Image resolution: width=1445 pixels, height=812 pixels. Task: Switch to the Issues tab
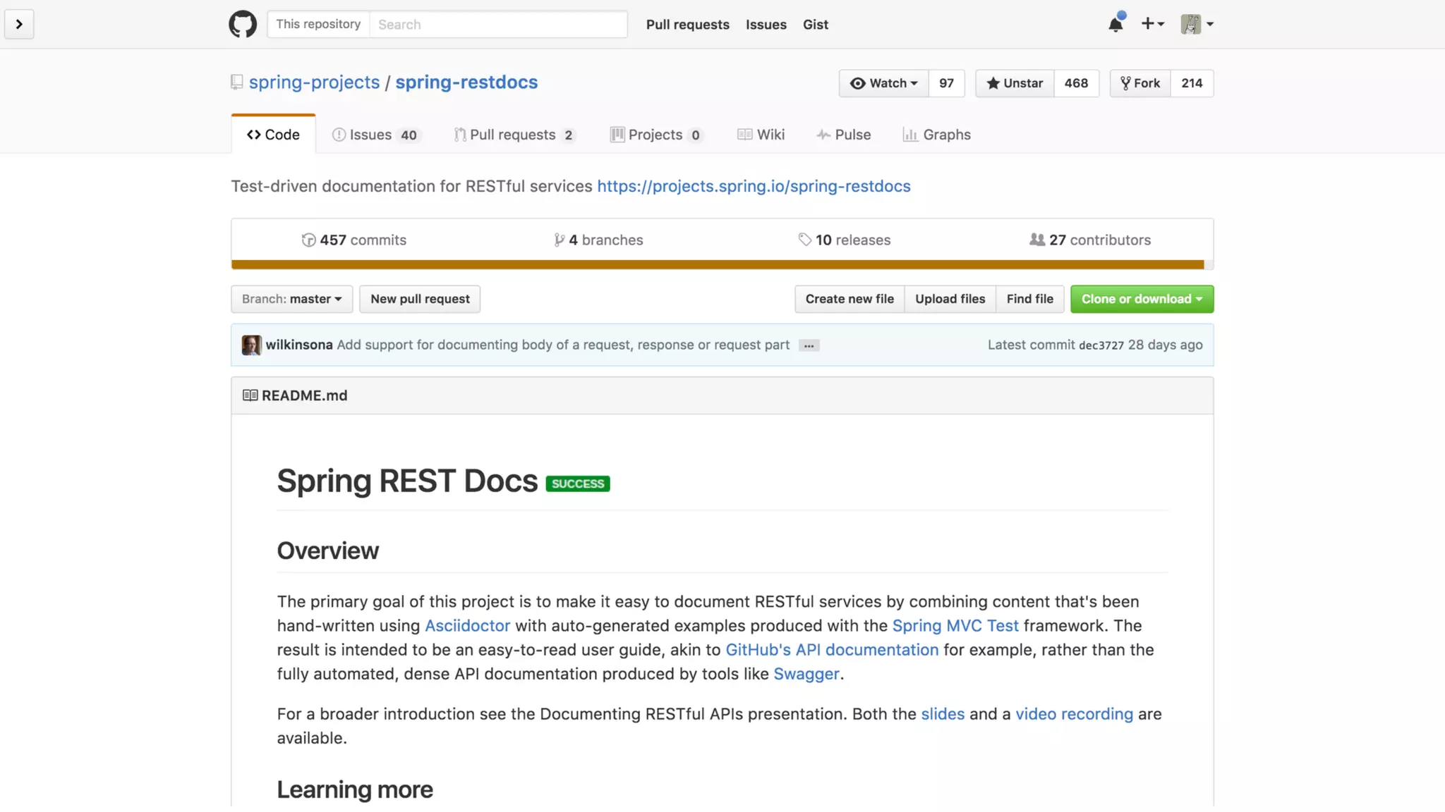pos(375,135)
